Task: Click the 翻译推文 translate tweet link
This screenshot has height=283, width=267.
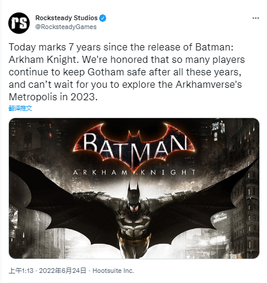Action: point(20,108)
